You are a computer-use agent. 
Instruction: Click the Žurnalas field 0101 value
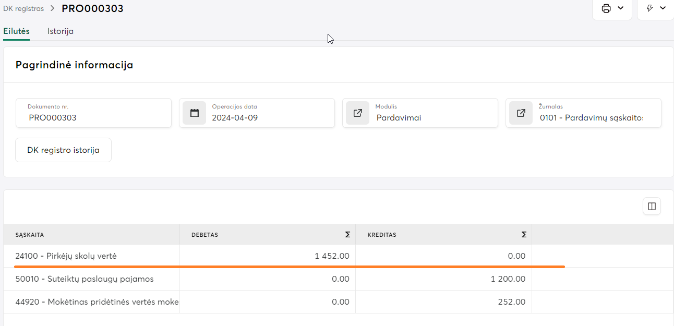pos(591,118)
